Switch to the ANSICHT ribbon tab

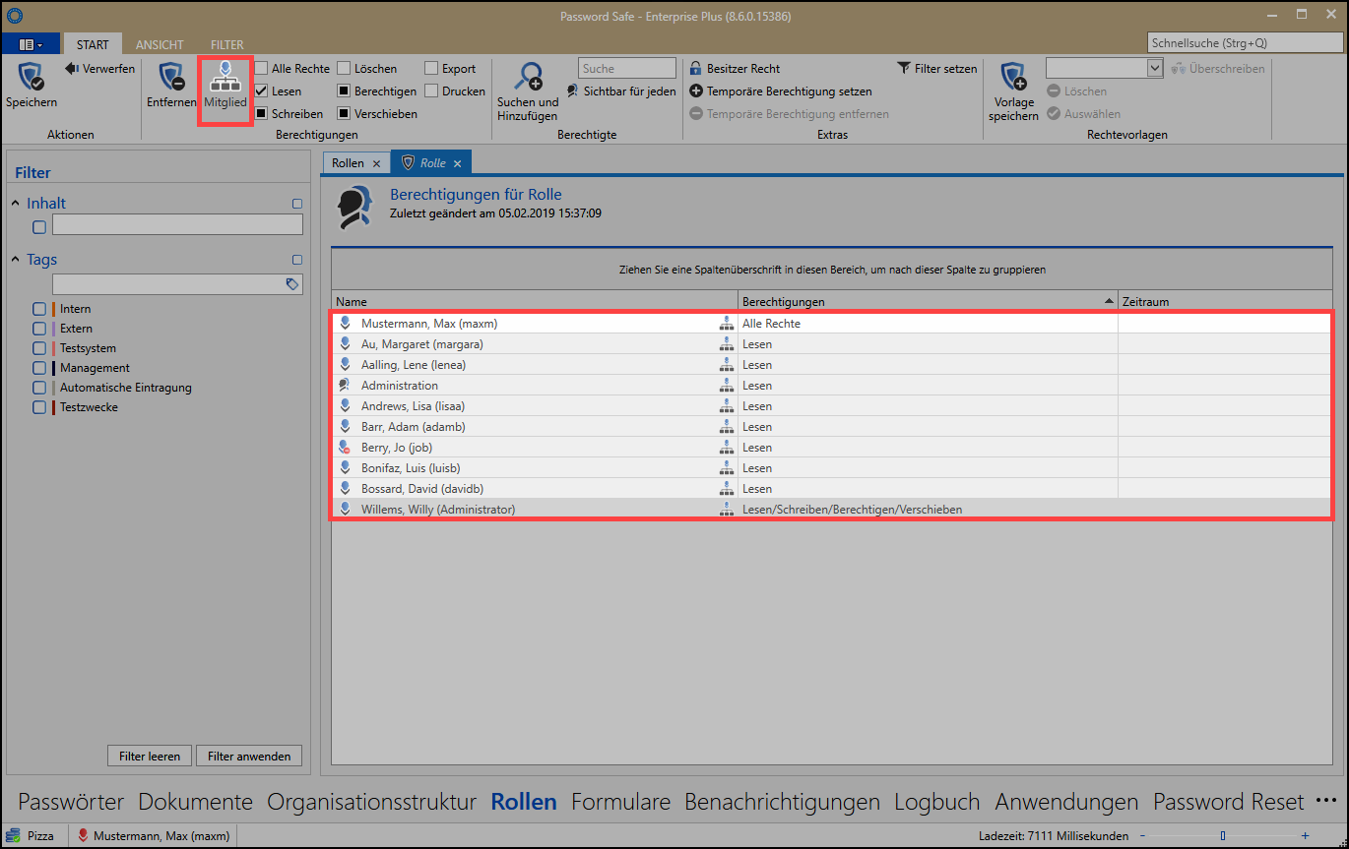pos(160,45)
